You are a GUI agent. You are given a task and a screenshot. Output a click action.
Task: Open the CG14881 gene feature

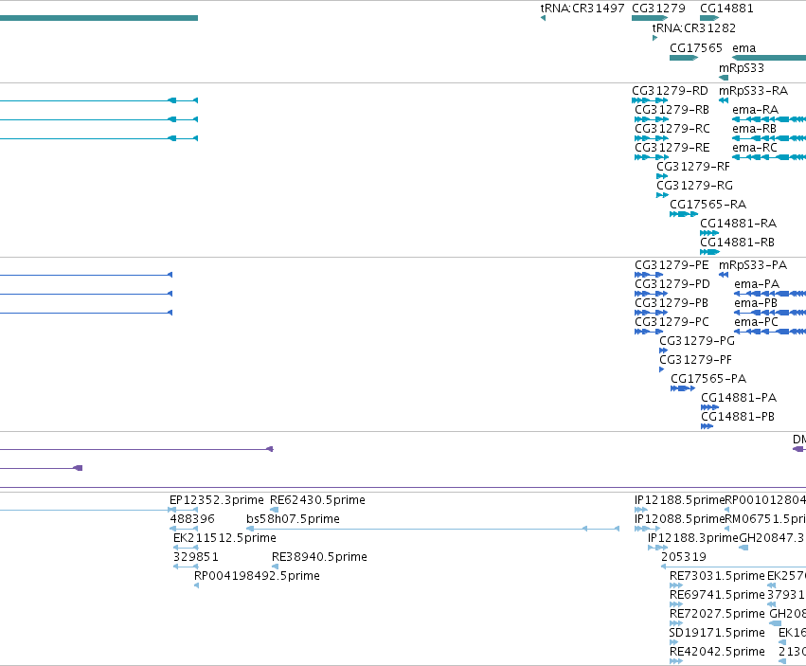pyautogui.click(x=709, y=18)
